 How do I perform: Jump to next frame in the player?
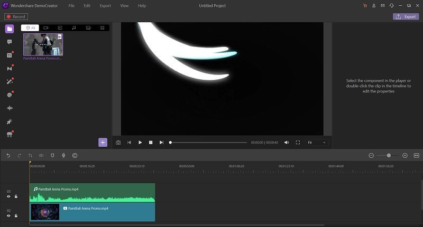(161, 143)
